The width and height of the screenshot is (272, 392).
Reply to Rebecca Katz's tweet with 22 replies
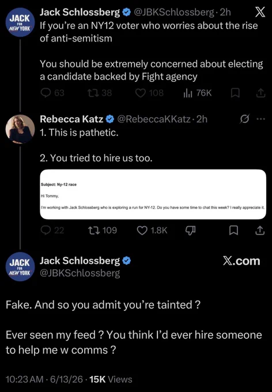click(x=46, y=230)
